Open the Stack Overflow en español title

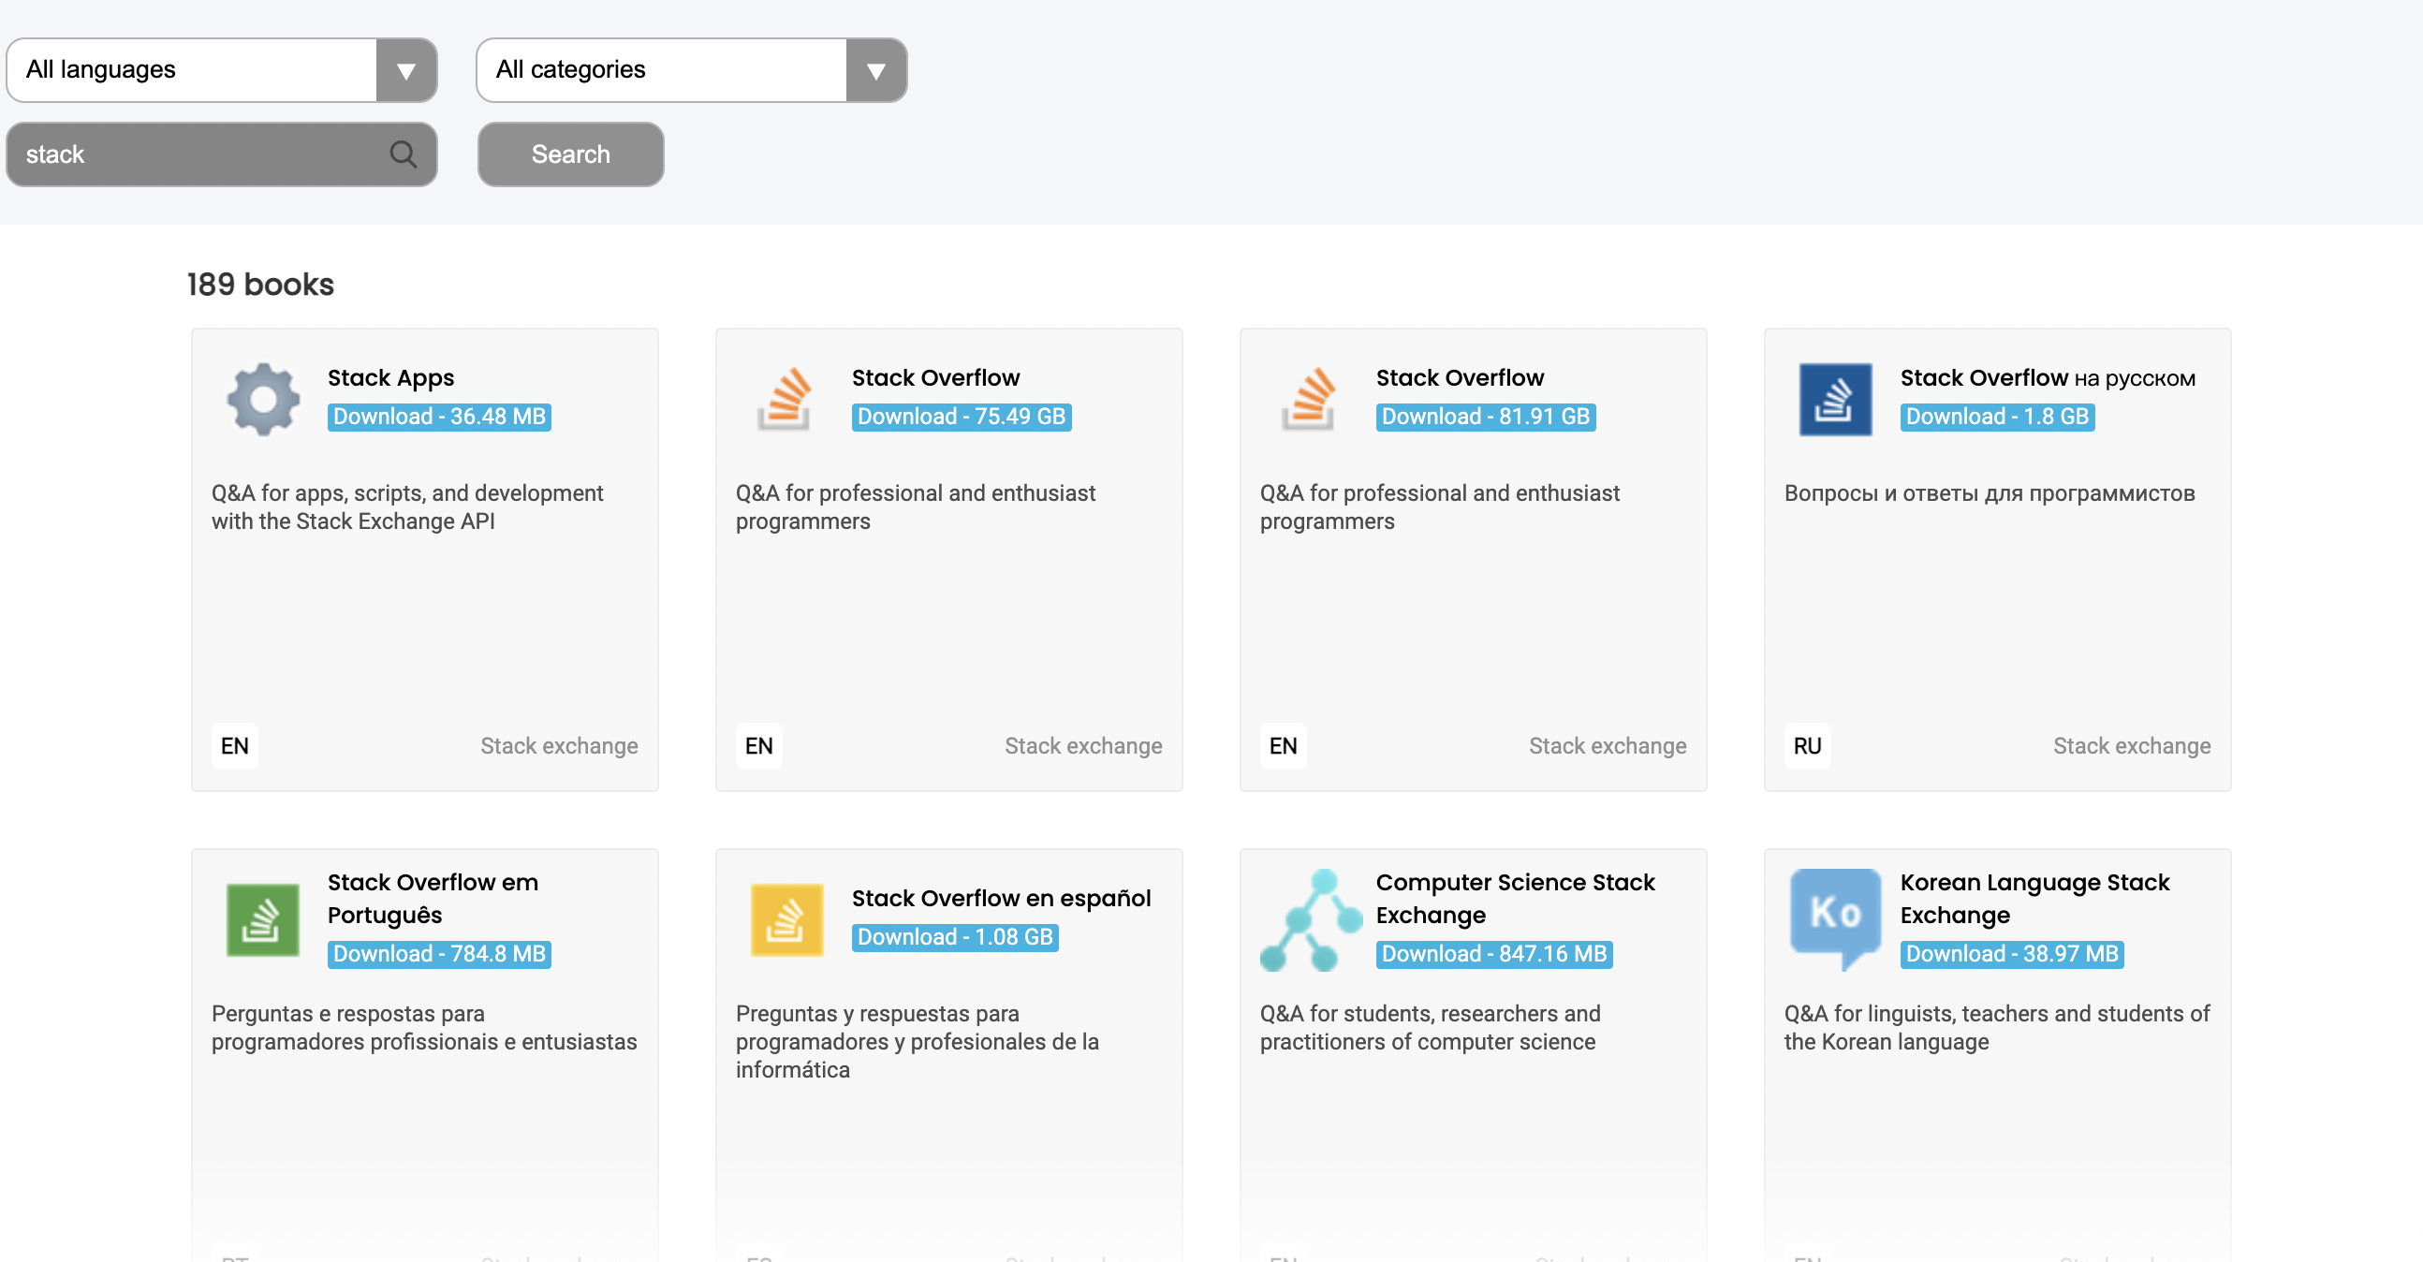pos(1001,899)
